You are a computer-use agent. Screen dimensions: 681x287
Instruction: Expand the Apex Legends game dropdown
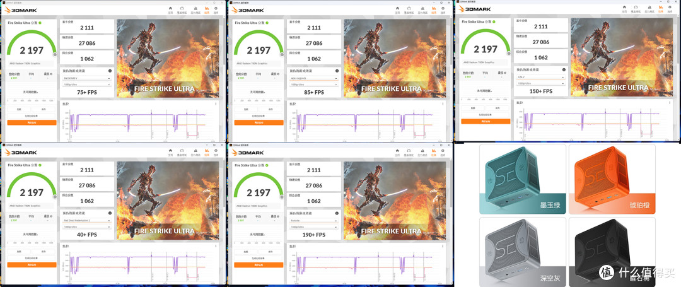point(313,78)
